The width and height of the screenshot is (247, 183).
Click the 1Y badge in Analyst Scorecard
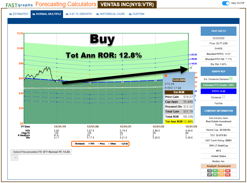[209, 171]
